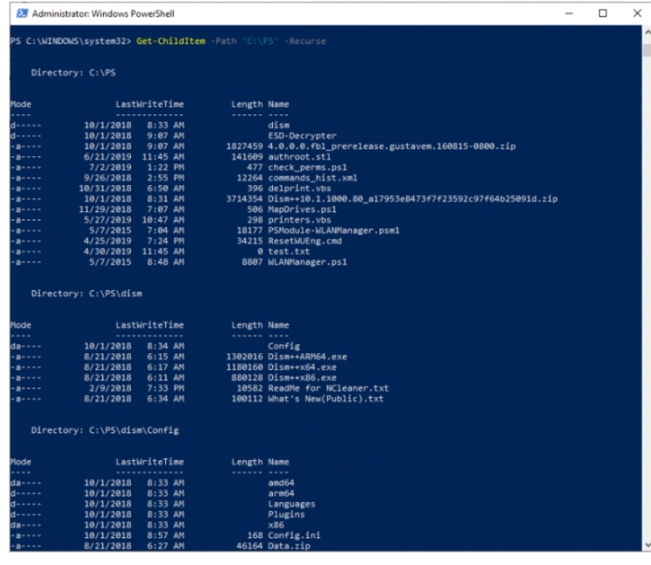The width and height of the screenshot is (651, 565).
Task: Click the amd64 folder name
Action: pyautogui.click(x=281, y=482)
